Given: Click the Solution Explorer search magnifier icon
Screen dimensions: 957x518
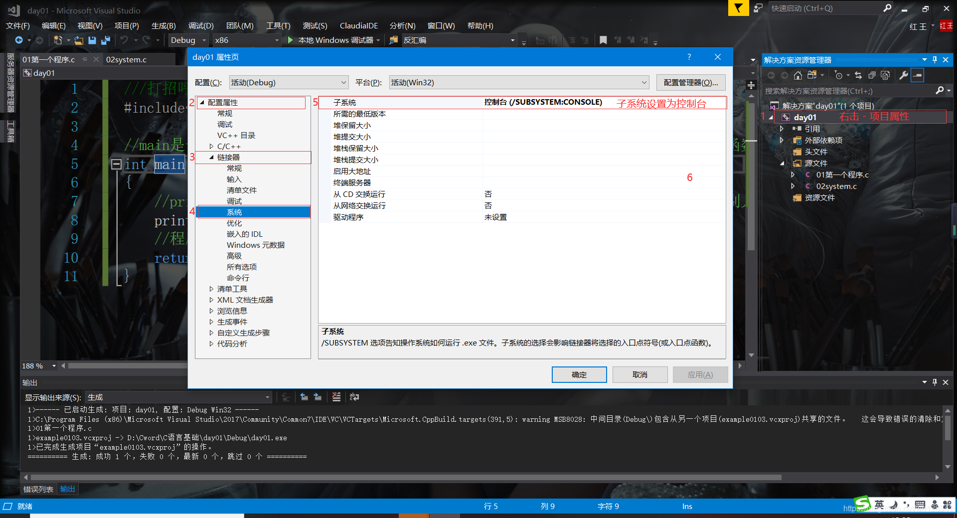Looking at the screenshot, I should point(940,91).
